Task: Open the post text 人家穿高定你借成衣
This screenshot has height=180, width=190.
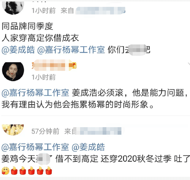Action: point(40,38)
